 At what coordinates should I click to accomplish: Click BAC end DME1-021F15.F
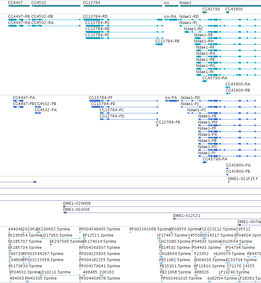[243, 179]
